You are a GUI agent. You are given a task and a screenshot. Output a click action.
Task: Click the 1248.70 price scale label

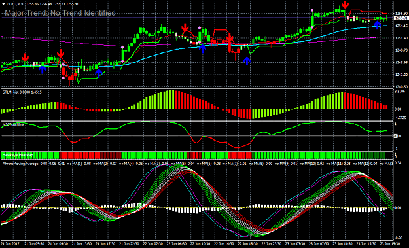401,50
